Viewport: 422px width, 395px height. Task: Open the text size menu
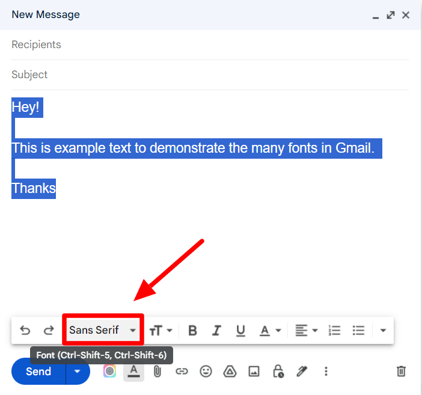pos(161,331)
